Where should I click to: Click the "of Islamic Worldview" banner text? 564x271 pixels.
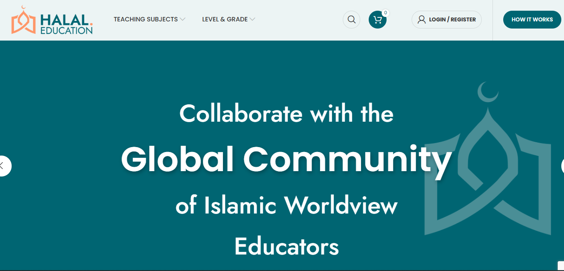(x=286, y=206)
